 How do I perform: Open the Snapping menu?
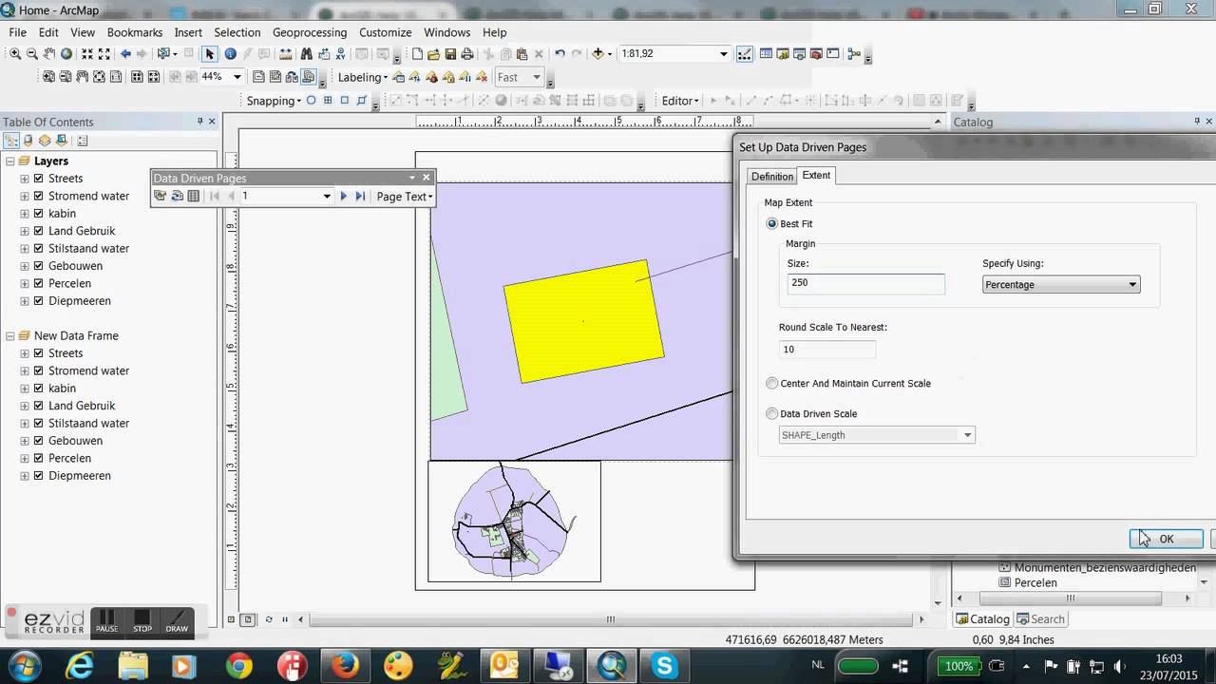click(274, 101)
